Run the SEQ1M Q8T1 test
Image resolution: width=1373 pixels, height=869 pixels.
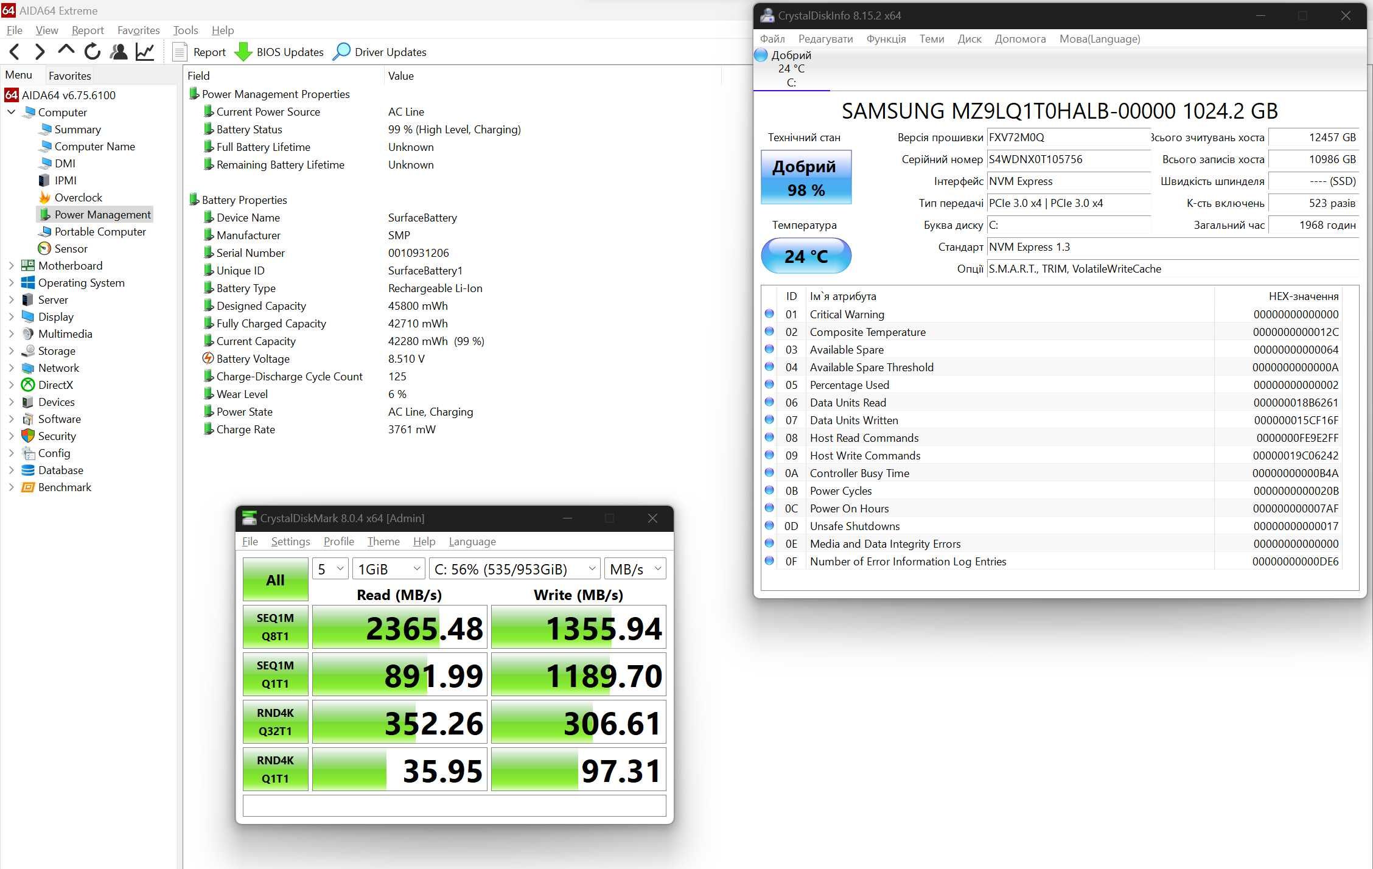pyautogui.click(x=275, y=627)
